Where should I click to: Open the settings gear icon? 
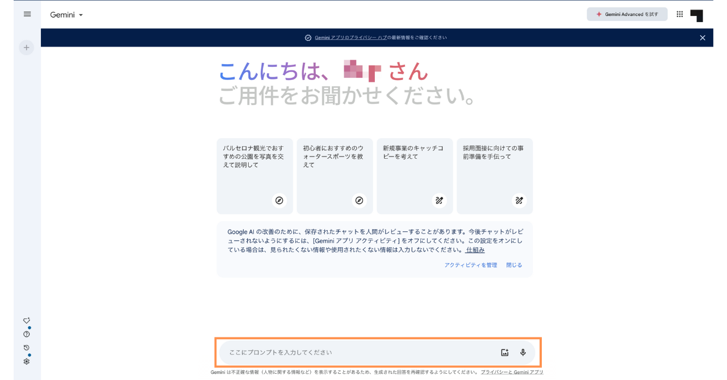pyautogui.click(x=26, y=361)
